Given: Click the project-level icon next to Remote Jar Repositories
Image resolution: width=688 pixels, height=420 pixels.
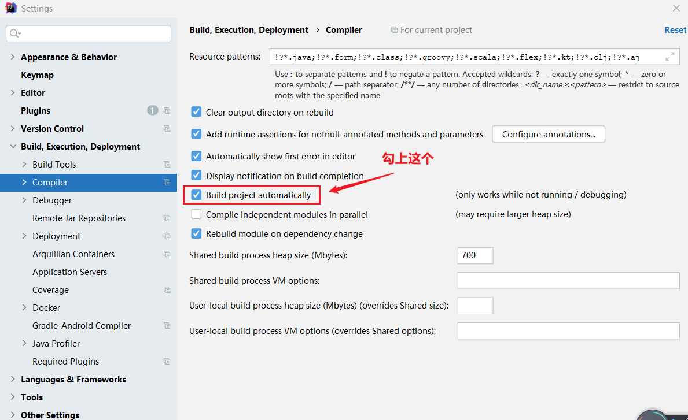Looking at the screenshot, I should [167, 218].
